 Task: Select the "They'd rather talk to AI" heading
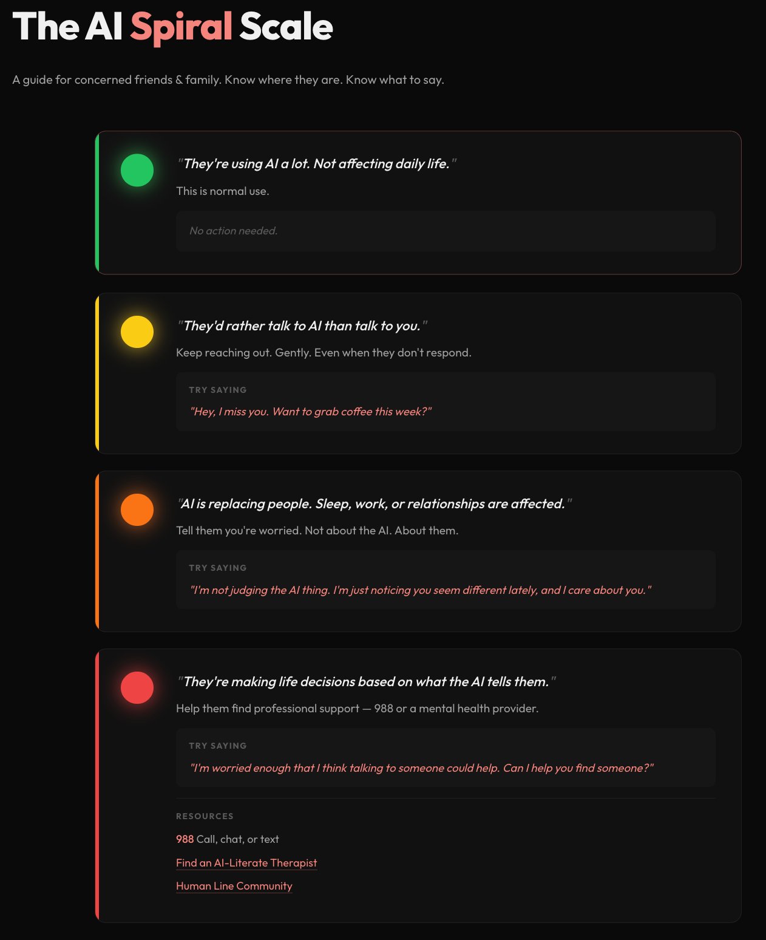pyautogui.click(x=302, y=326)
